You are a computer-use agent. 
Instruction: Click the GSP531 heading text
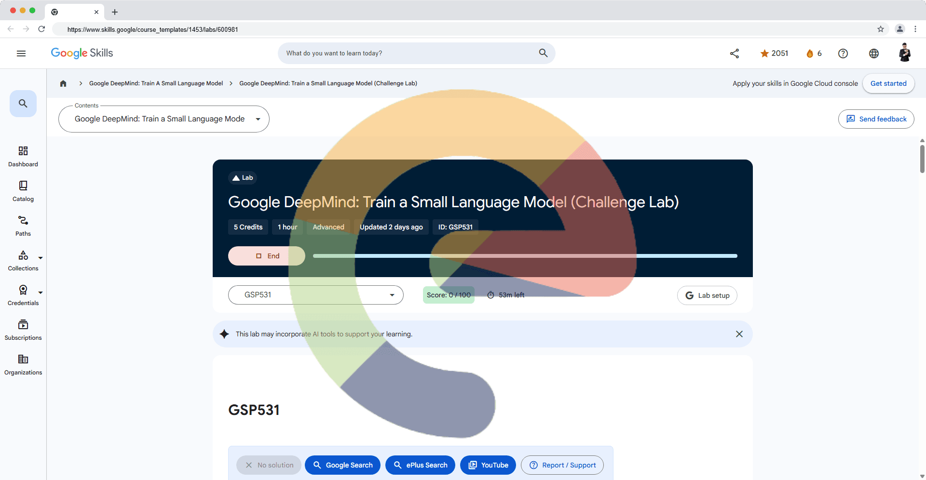tap(254, 410)
